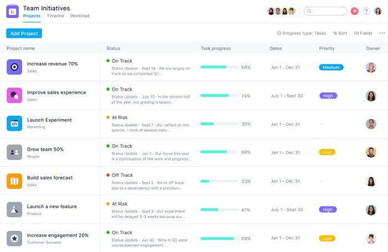
Task: Click the Increase revenue 70% progress bar
Action: click(219, 68)
